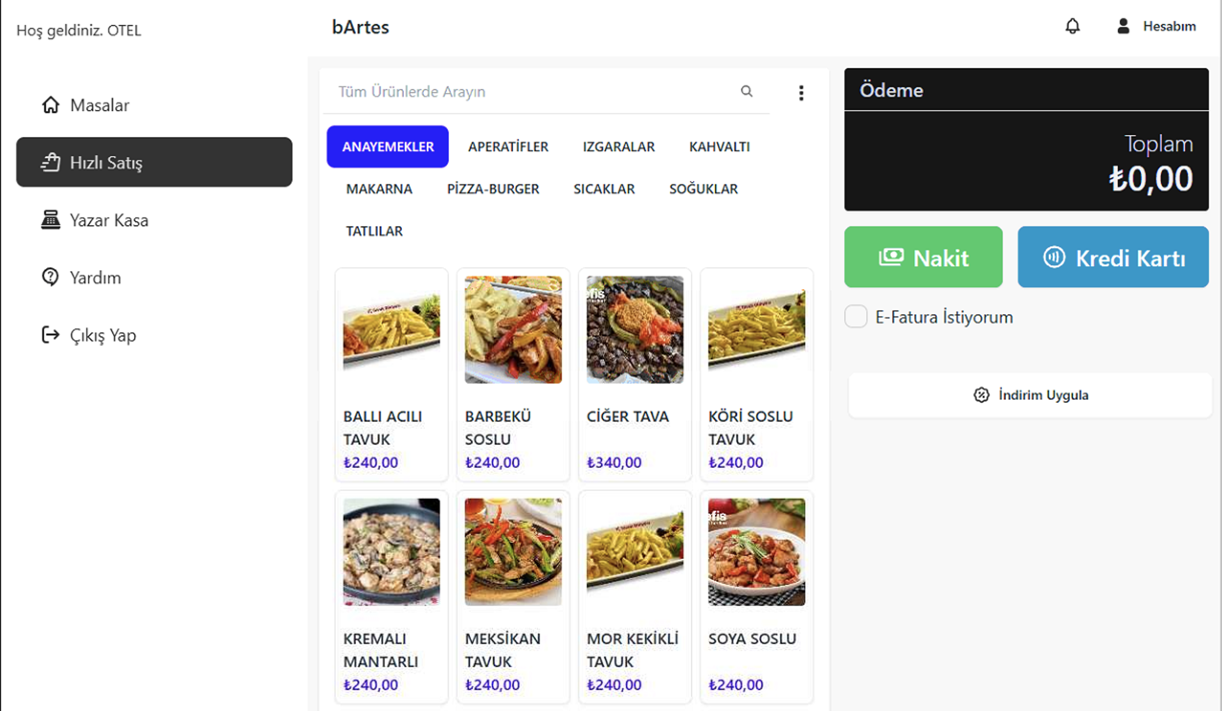
Task: Add MEKSİKAN TAVUK product card
Action: (513, 596)
